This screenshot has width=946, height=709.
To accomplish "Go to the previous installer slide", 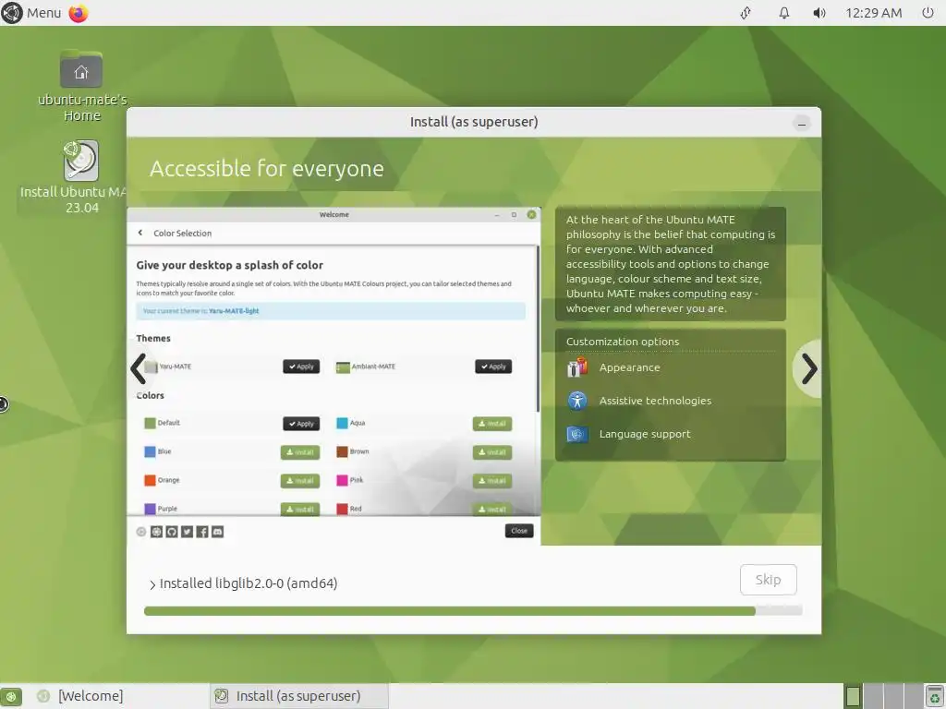I will click(139, 368).
